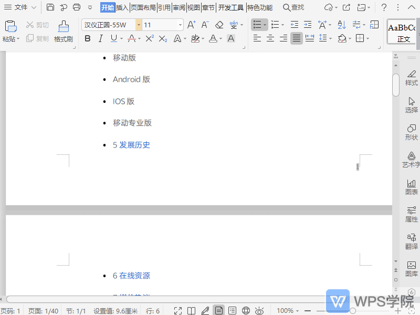Open the 形状 shapes panel
The width and height of the screenshot is (420, 315).
coord(412,131)
